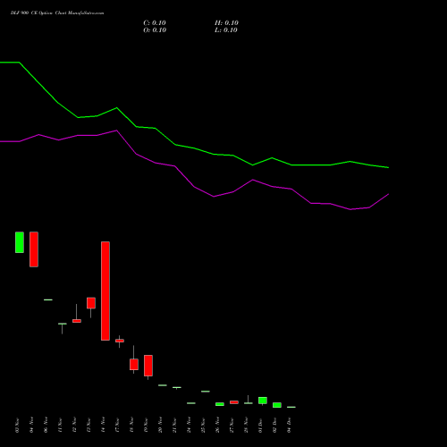
Task: Click the '26 Nov' date label
Action: 217,426
